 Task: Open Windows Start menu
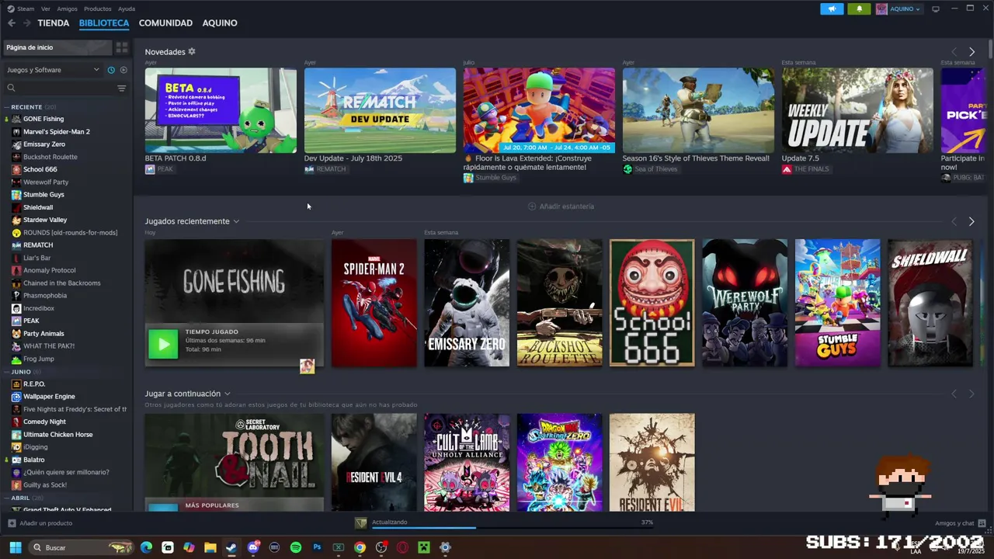pos(15,547)
